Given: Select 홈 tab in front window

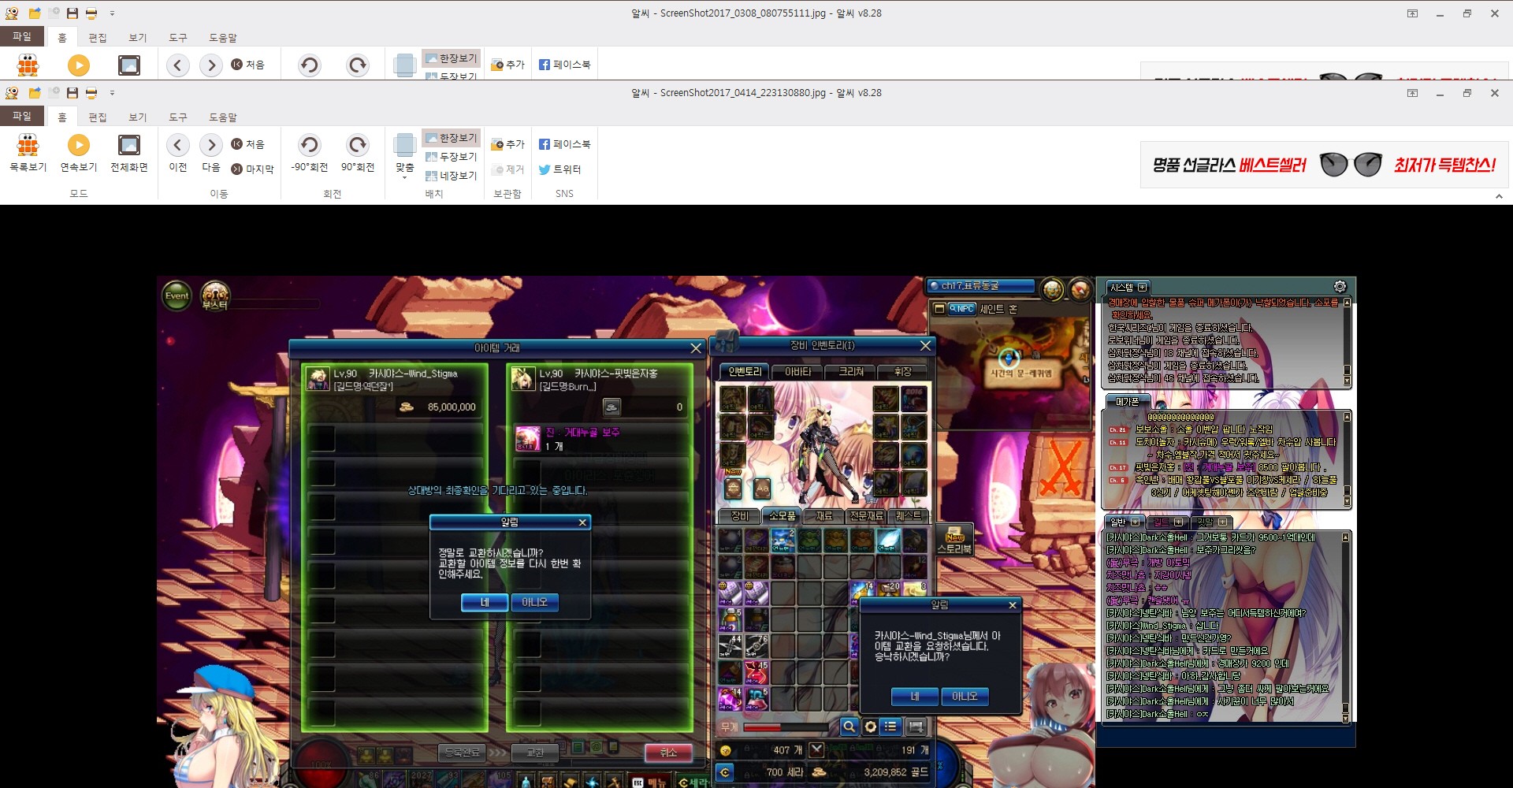Looking at the screenshot, I should 62,117.
